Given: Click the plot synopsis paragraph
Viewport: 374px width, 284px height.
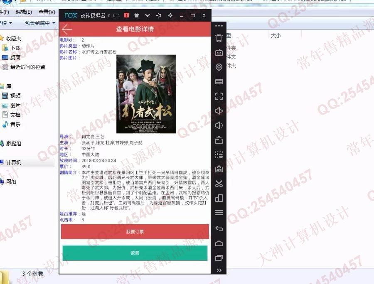Looking at the screenshot, I should click(145, 190).
